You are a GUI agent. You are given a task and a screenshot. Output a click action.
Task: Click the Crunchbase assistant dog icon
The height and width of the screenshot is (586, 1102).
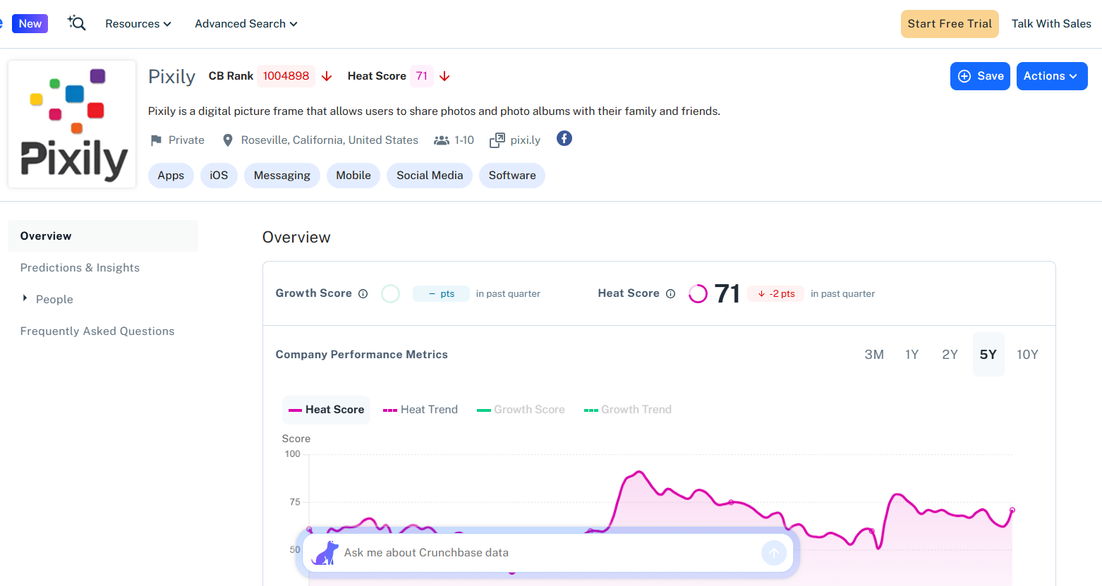[x=325, y=553]
